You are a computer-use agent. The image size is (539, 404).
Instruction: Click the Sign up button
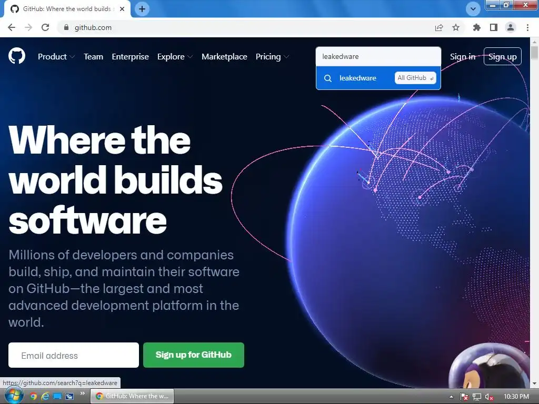pyautogui.click(x=503, y=56)
